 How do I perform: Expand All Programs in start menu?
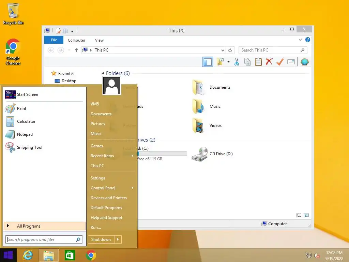tap(45, 226)
